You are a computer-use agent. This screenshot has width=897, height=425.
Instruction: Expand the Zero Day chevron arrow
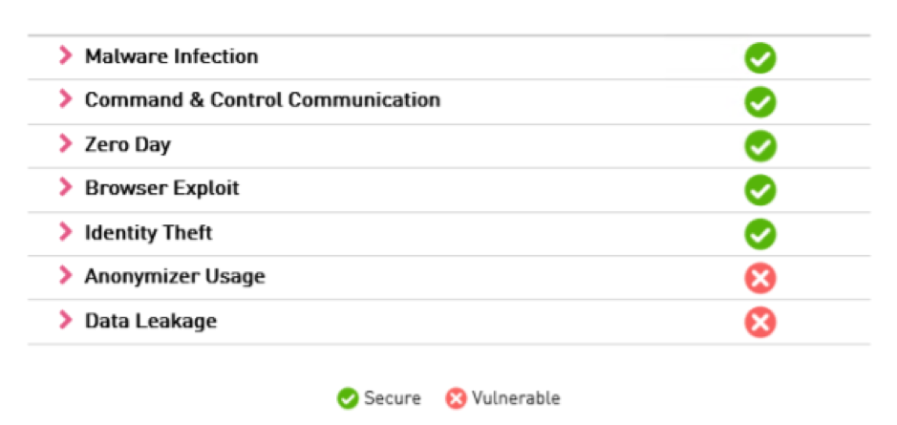coord(66,143)
